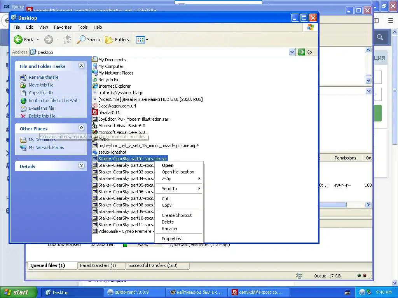Expand the Details panel
Screen dimensions: 398x298
81,166
